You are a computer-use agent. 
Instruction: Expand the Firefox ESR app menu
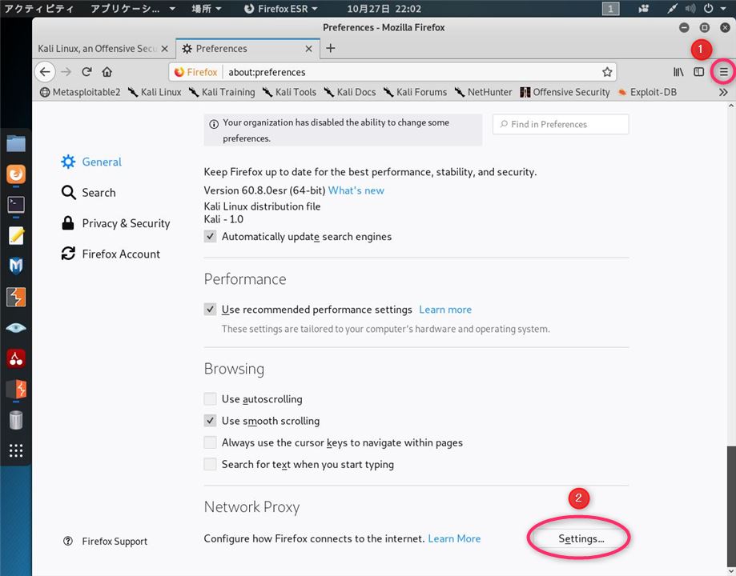pos(280,9)
